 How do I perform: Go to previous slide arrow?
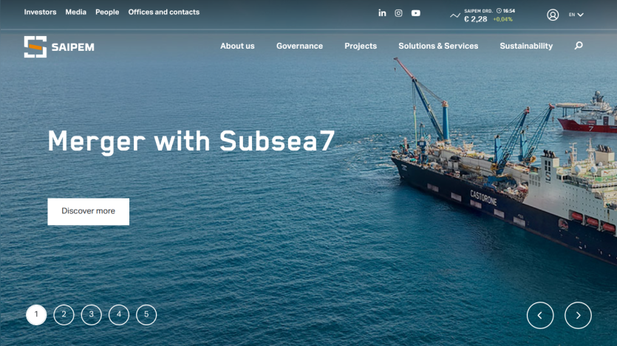pyautogui.click(x=540, y=315)
